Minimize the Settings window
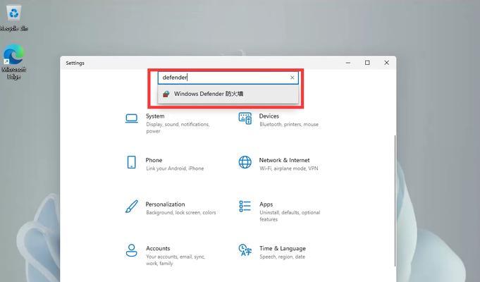 (x=348, y=63)
